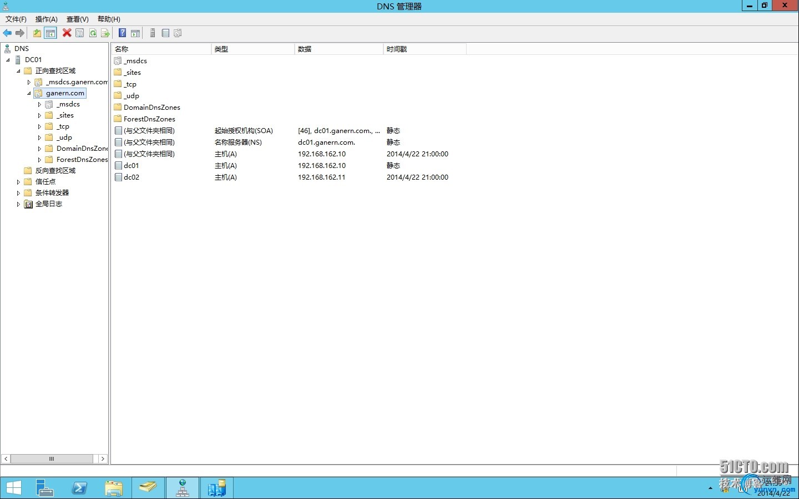The height and width of the screenshot is (499, 799).
Task: Expand the _tcp node in tree
Action: (x=39, y=126)
